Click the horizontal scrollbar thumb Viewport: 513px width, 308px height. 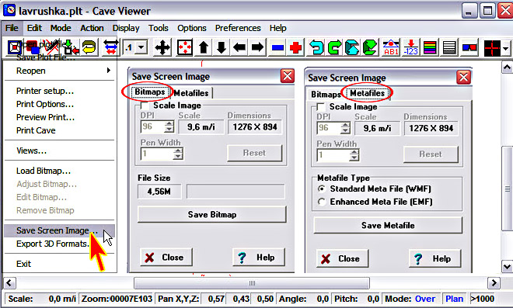point(252,283)
